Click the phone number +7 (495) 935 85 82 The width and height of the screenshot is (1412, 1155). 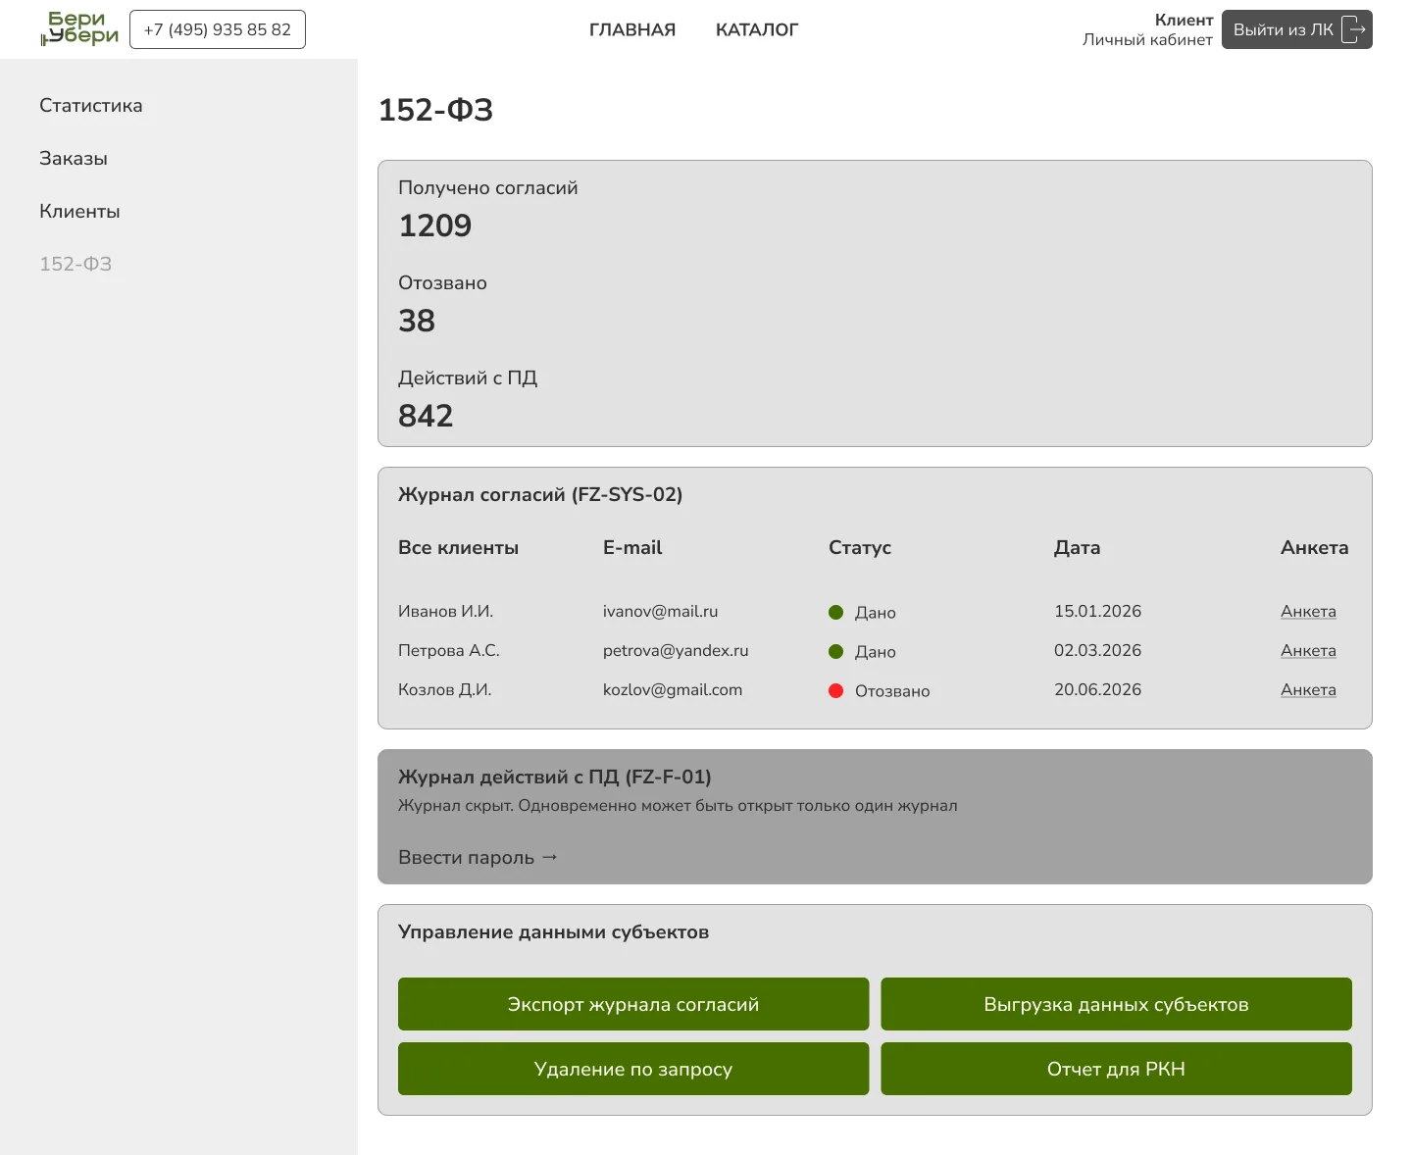pyautogui.click(x=218, y=29)
